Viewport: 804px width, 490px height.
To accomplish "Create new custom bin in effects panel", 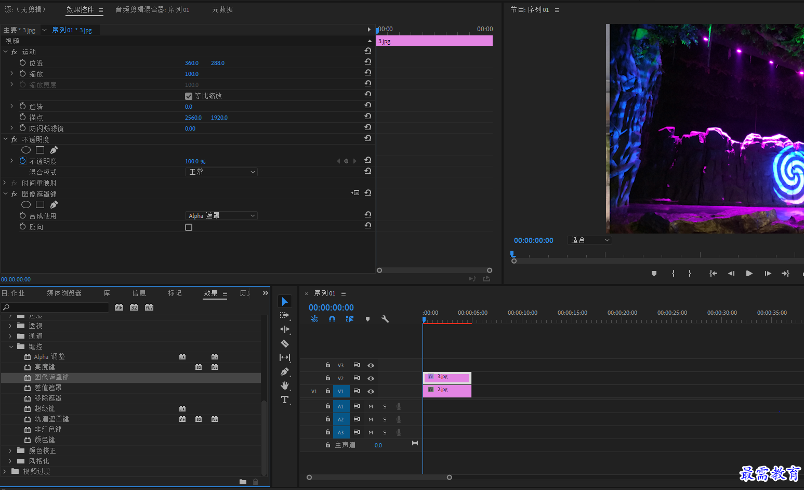I will tap(243, 482).
